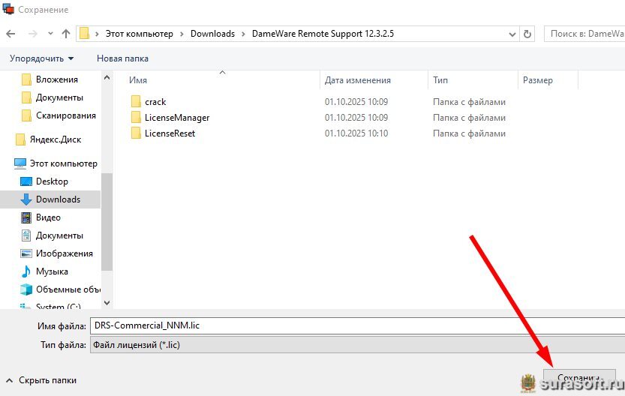Select 'Видео' in the navigation pane
Image resolution: width=625 pixels, height=396 pixels.
(48, 217)
